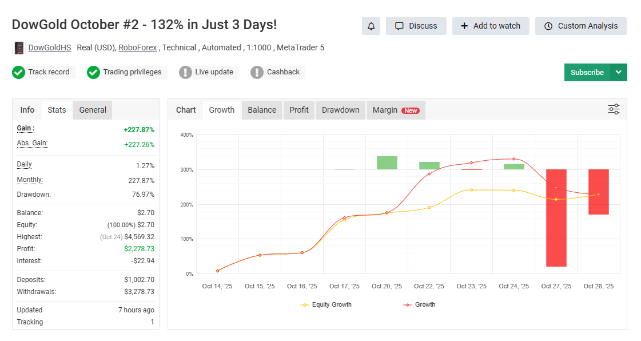Expand the Subscribe dropdown arrow

[618, 72]
